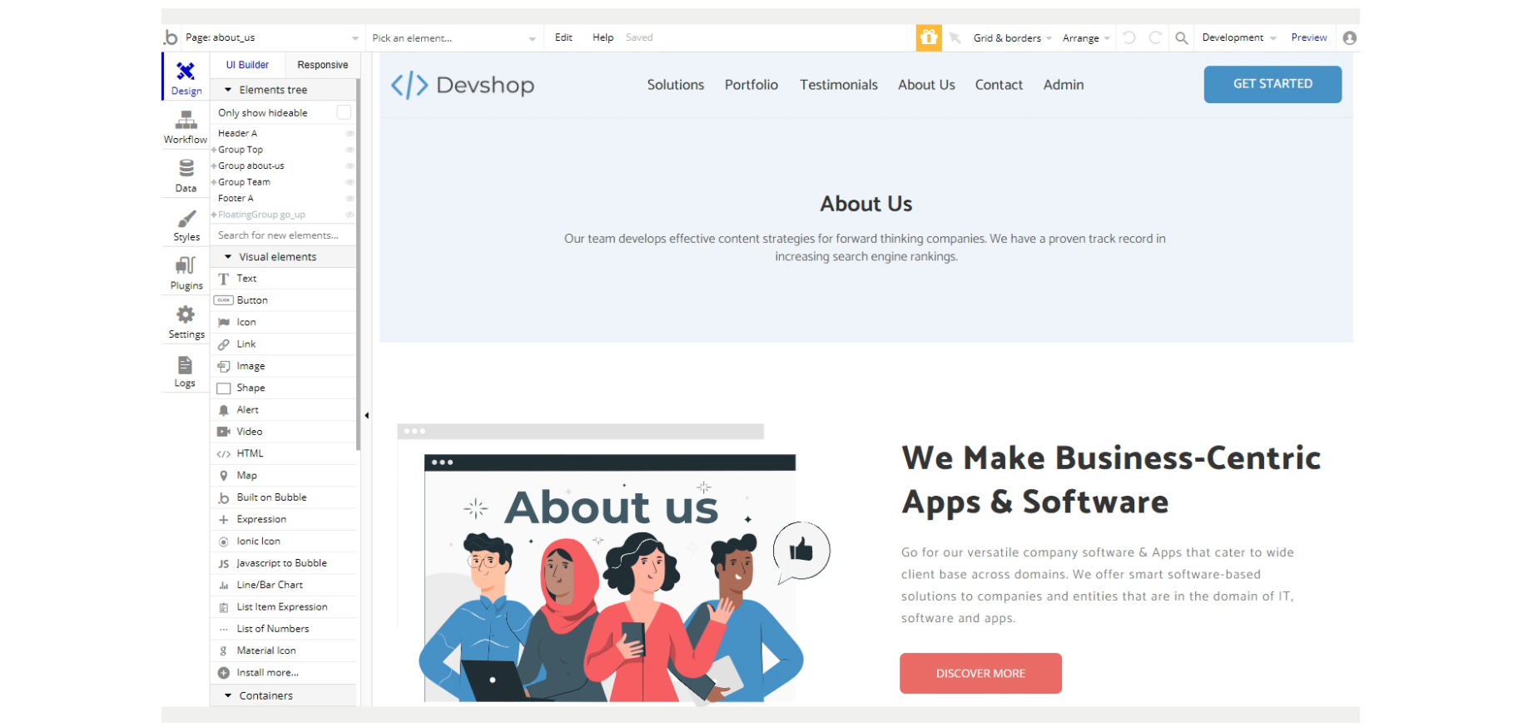Open the Edit menu
The height and width of the screenshot is (727, 1523).
pos(563,37)
